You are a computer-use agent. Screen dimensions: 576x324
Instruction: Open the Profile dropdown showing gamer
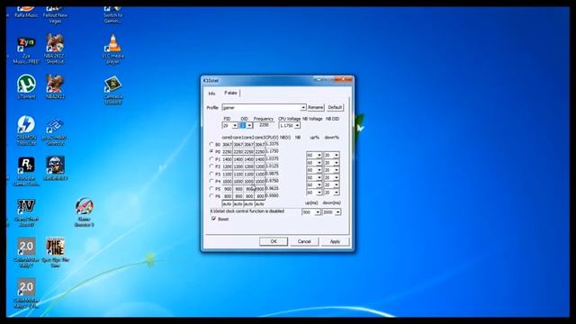pos(264,107)
